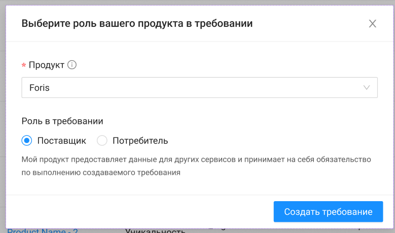Click the Уникальность text behind the dialog
The image size is (395, 233).
click(155, 231)
